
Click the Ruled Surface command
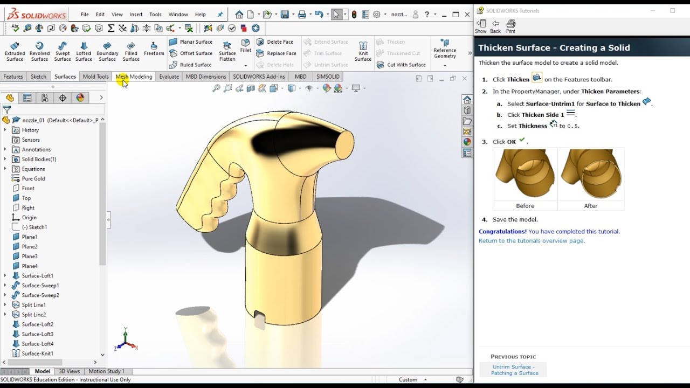[190, 65]
